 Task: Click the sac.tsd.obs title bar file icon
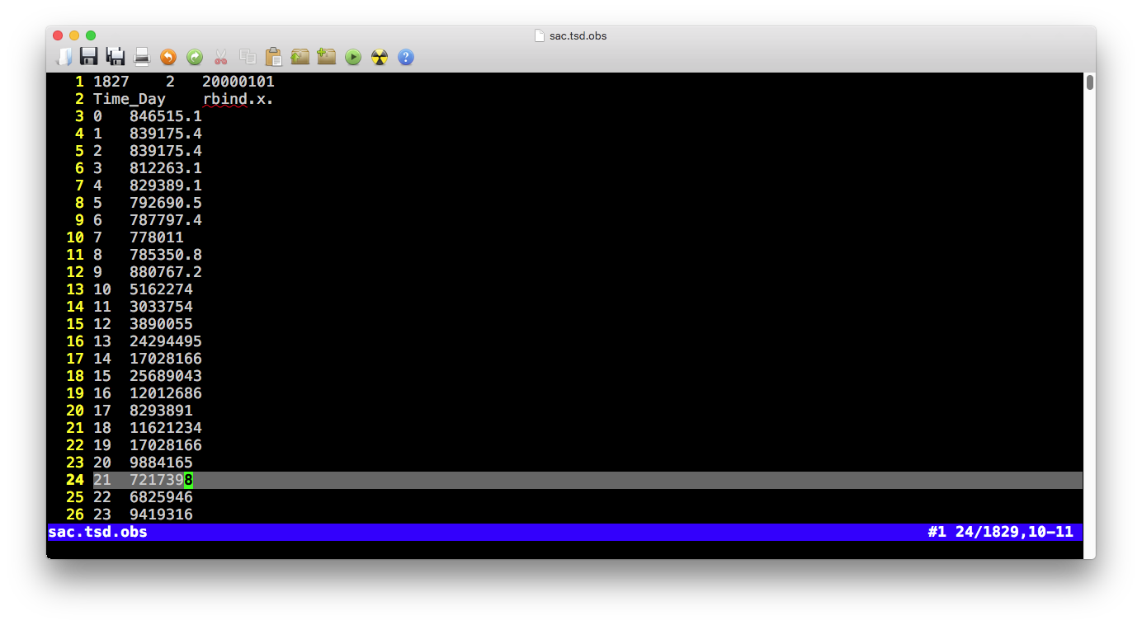540,35
